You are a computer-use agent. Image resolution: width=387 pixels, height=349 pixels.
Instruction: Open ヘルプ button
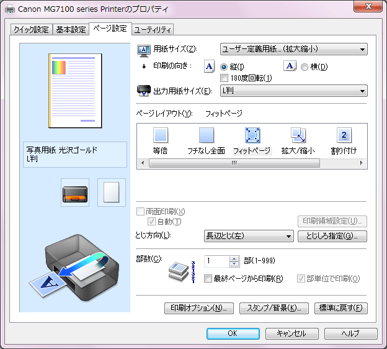tap(351, 333)
